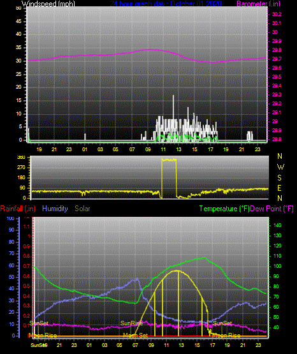Click the 'Humidity' legend label

coord(55,209)
